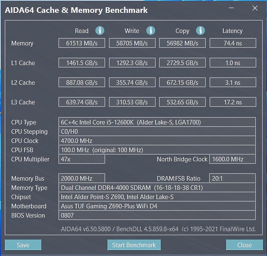Click the Motherboard name field
This screenshot has height=256, width=267.
[157, 206]
